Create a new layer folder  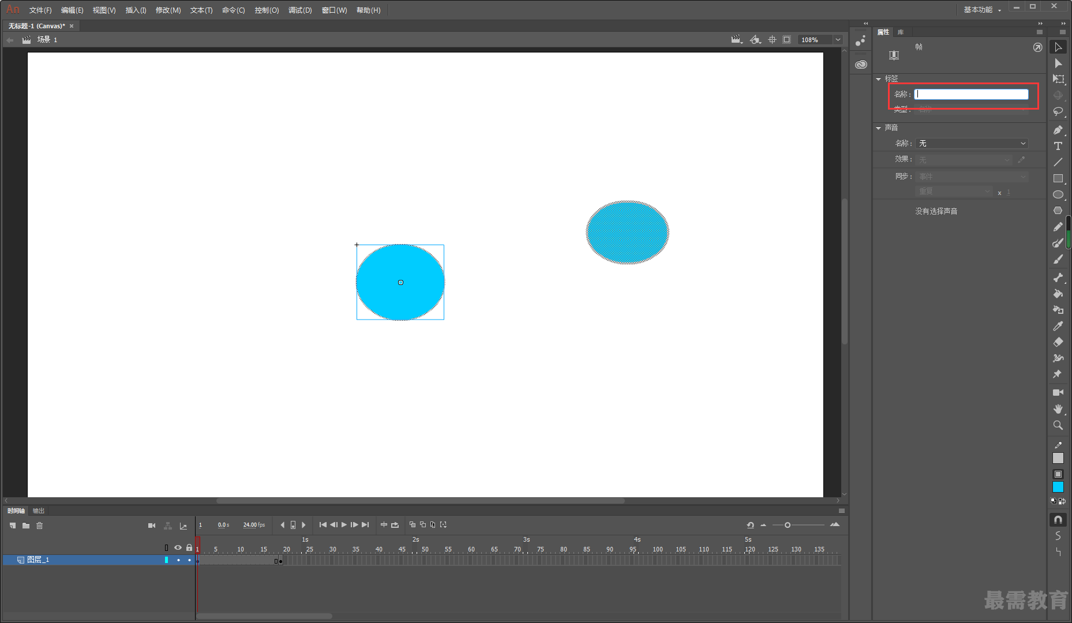pyautogui.click(x=26, y=526)
